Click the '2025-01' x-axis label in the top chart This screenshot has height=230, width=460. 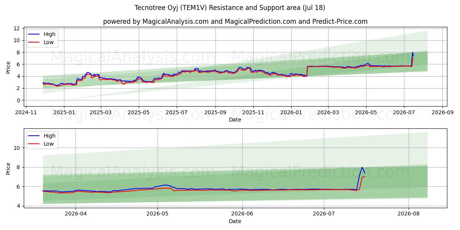point(64,113)
